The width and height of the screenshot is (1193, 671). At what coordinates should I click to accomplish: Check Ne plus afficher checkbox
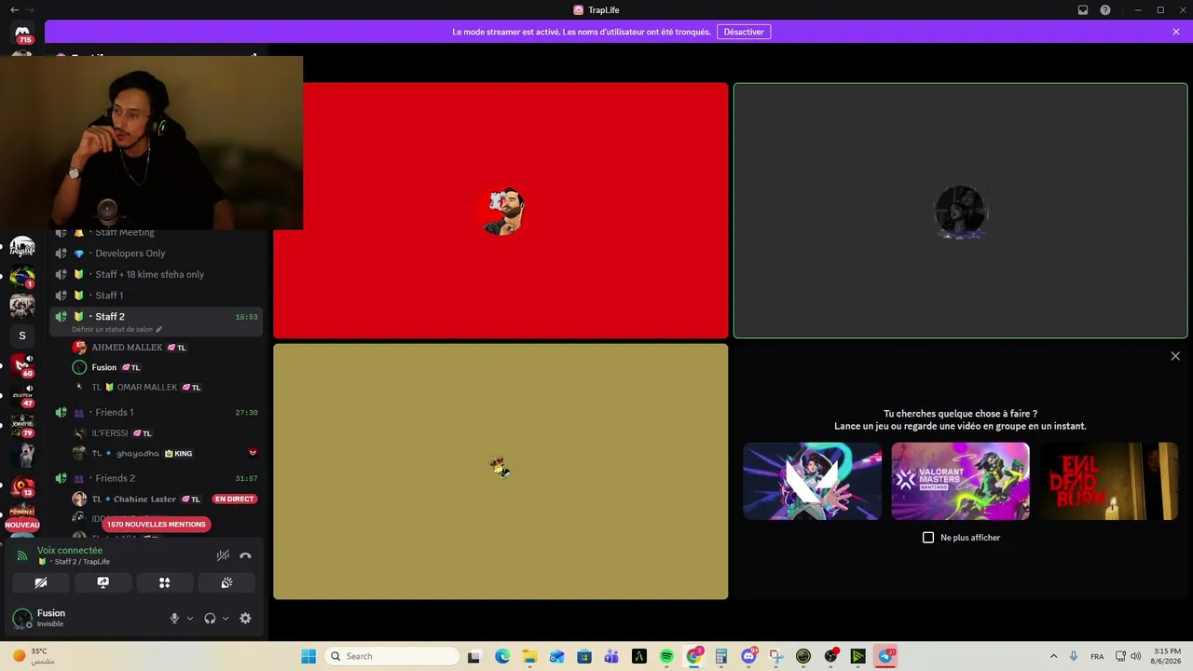(928, 538)
